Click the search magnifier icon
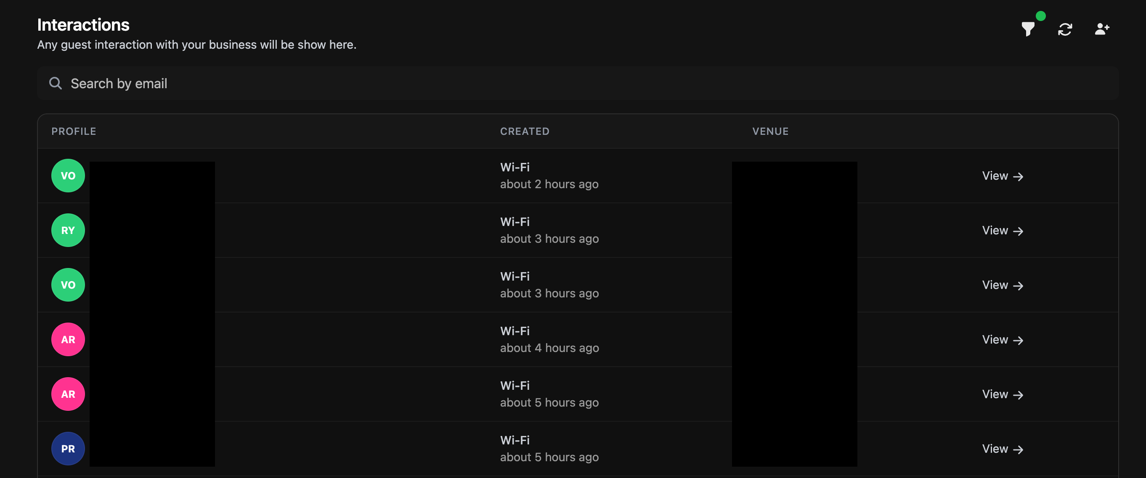1146x478 pixels. point(56,83)
